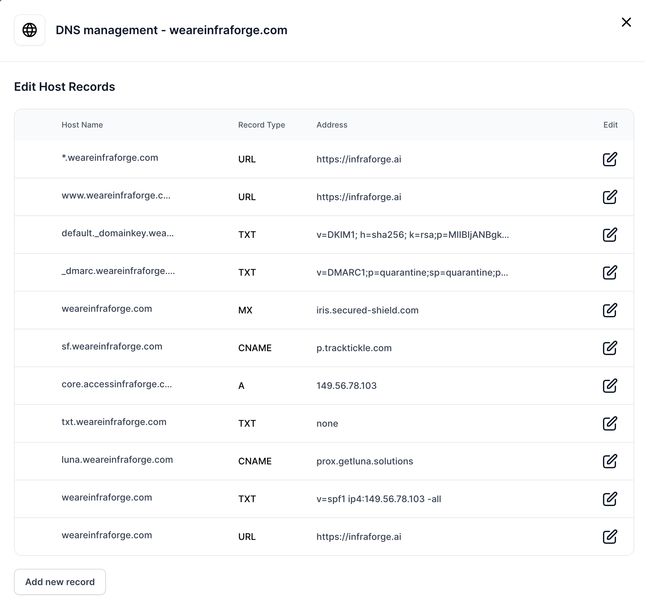This screenshot has height=604, width=645.
Task: Edit the www.weareinfraforge URL record
Action: click(x=610, y=197)
